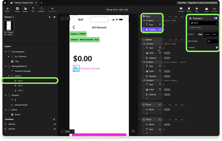
Task: Toggle the Playback enabled switch
Action: click(215, 18)
